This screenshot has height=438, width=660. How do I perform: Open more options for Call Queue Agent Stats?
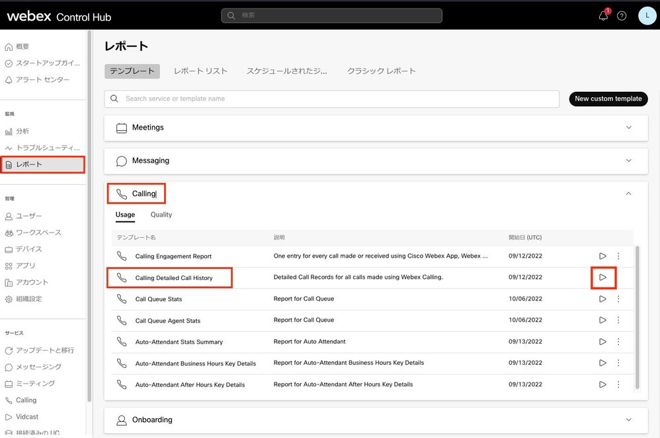[x=618, y=320]
